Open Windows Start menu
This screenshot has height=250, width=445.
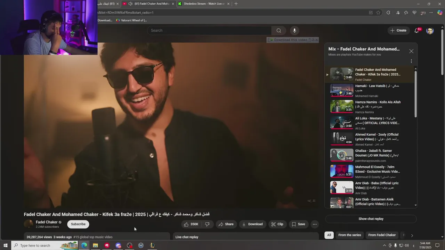point(5,245)
